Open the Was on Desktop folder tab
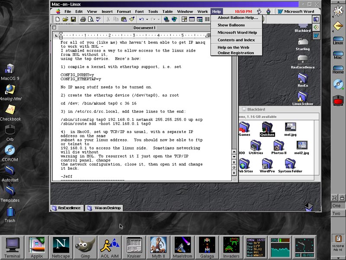This screenshot has height=260, width=346. [x=104, y=208]
